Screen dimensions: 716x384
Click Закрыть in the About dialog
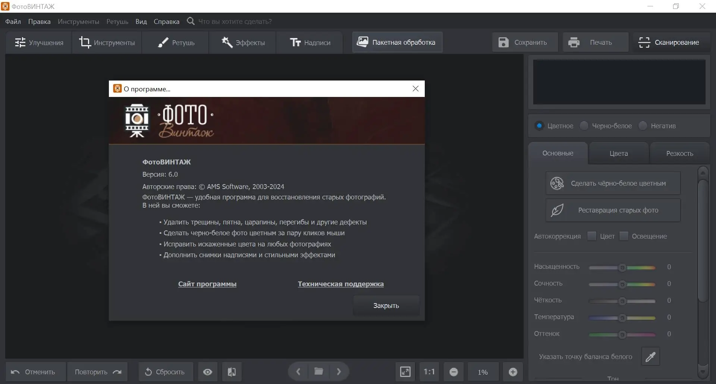pyautogui.click(x=386, y=306)
